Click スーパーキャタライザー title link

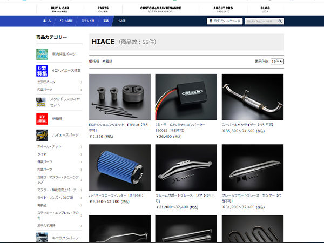[247, 125]
